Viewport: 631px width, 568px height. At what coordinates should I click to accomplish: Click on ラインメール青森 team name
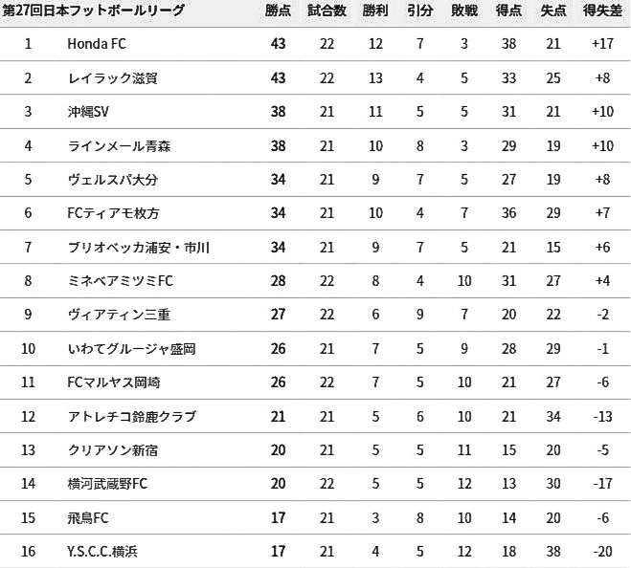coord(120,146)
